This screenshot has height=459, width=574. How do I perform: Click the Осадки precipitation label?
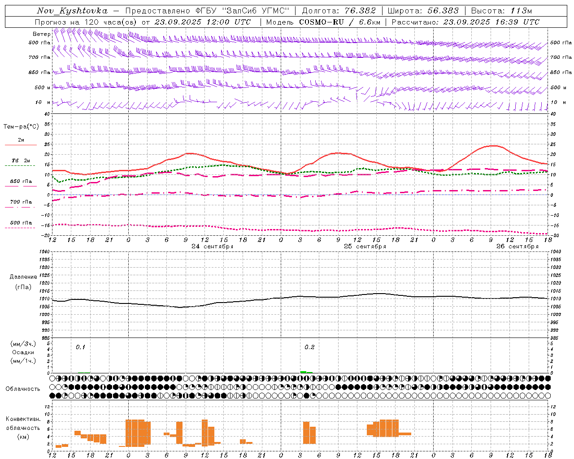(x=23, y=352)
